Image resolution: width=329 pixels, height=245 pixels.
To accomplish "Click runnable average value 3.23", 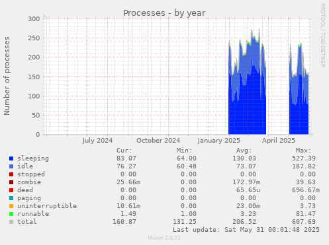I will 248,214.
